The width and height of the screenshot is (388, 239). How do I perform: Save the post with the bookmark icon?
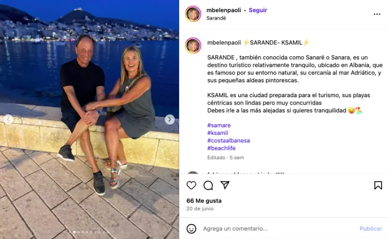378,185
